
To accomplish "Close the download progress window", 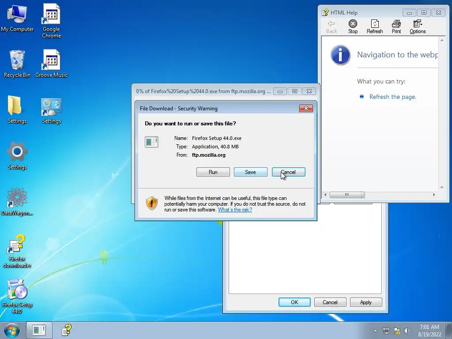I will [x=309, y=91].
